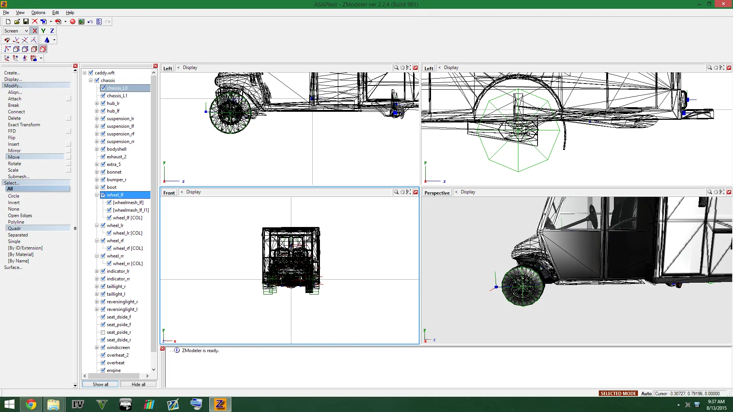Open the Options menu
This screenshot has width=733, height=412.
click(x=38, y=13)
